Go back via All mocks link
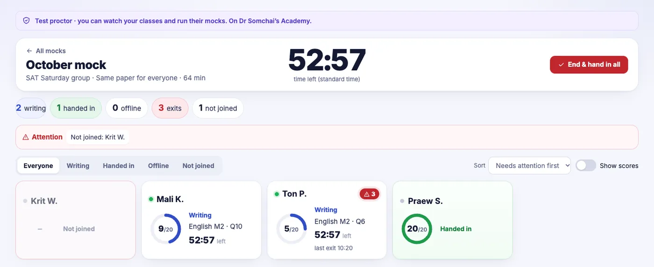Viewport: 654px width, 267px height. tap(46, 51)
